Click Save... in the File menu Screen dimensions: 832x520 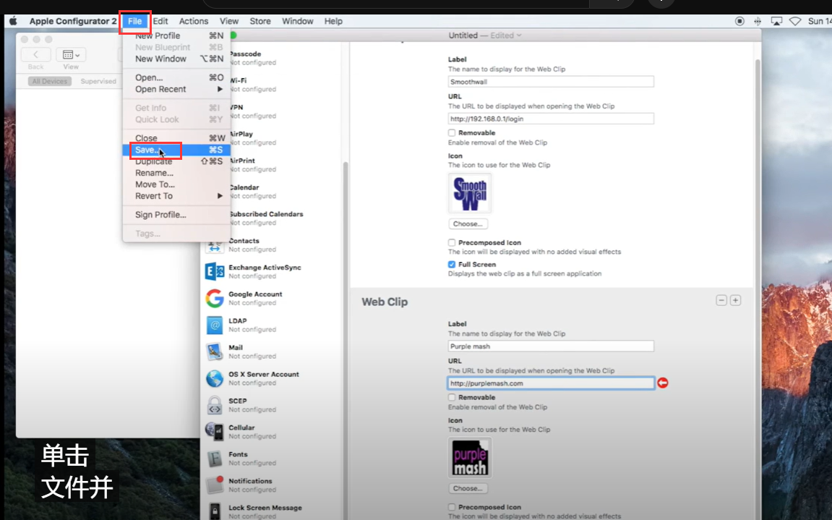(x=176, y=150)
